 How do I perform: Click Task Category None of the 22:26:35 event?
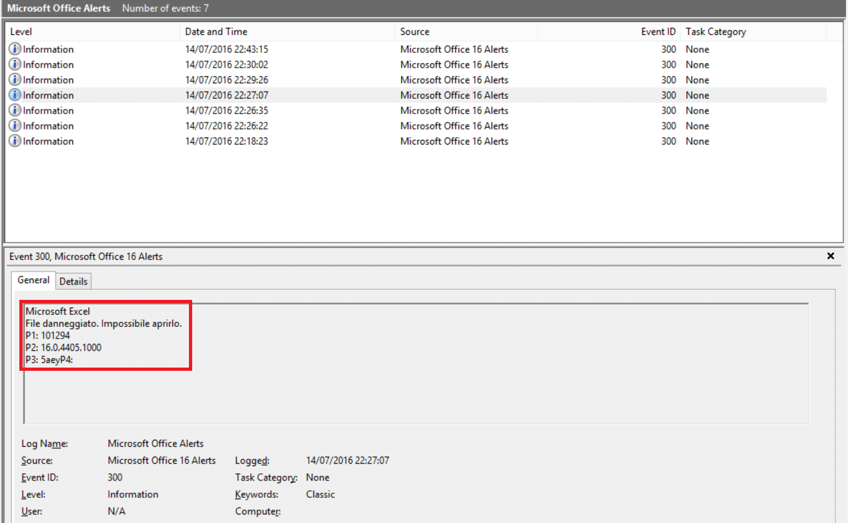(697, 110)
